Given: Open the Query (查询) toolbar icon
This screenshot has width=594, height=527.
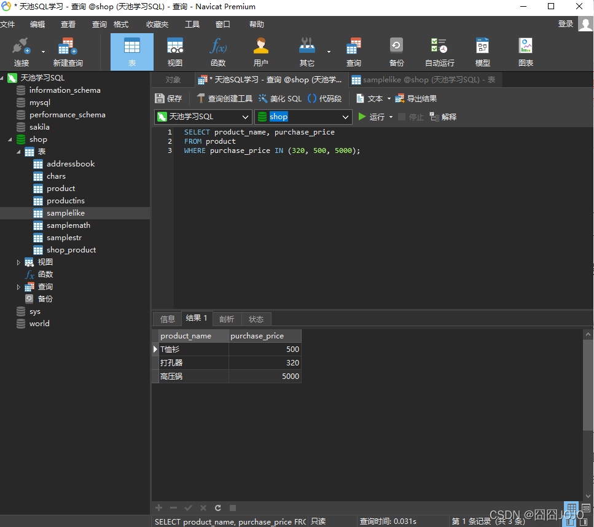Looking at the screenshot, I should click(x=353, y=52).
